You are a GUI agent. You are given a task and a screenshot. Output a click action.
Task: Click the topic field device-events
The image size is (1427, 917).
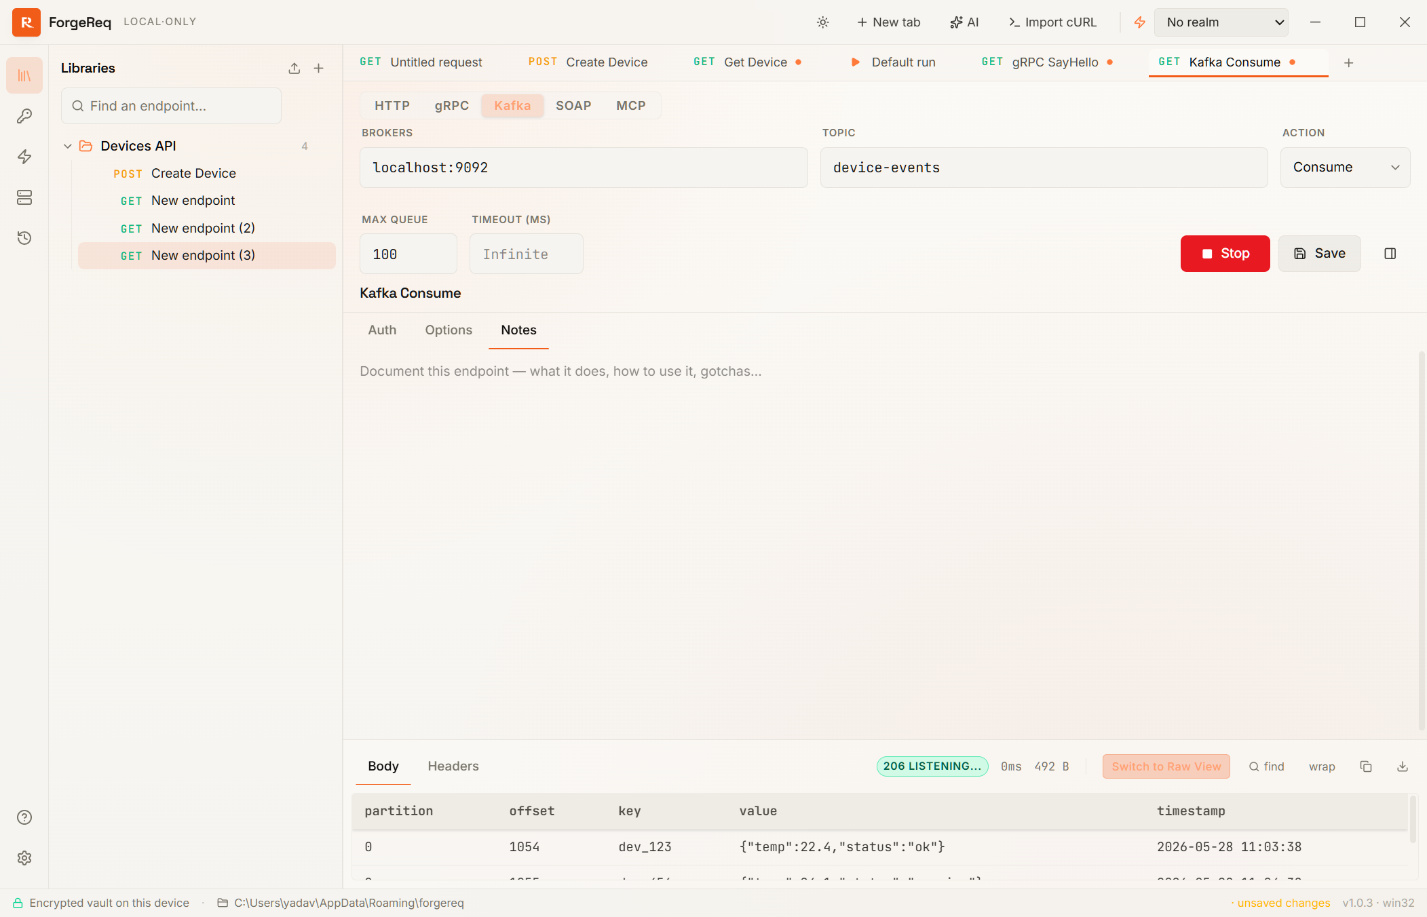coord(1044,168)
